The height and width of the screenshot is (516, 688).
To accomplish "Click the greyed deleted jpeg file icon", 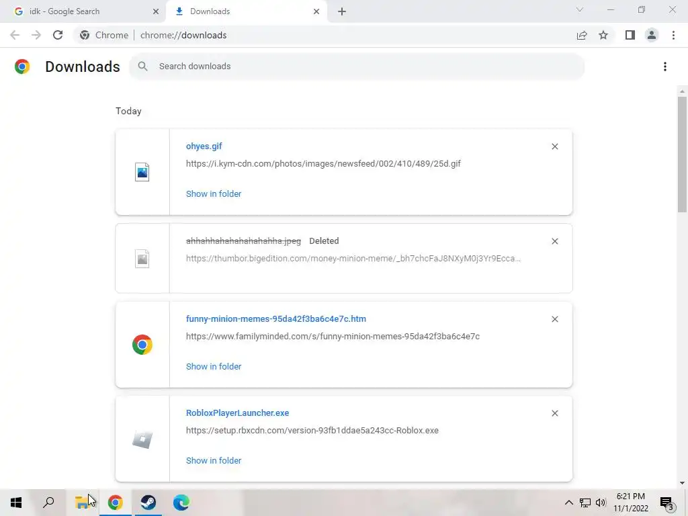I will (x=142, y=259).
